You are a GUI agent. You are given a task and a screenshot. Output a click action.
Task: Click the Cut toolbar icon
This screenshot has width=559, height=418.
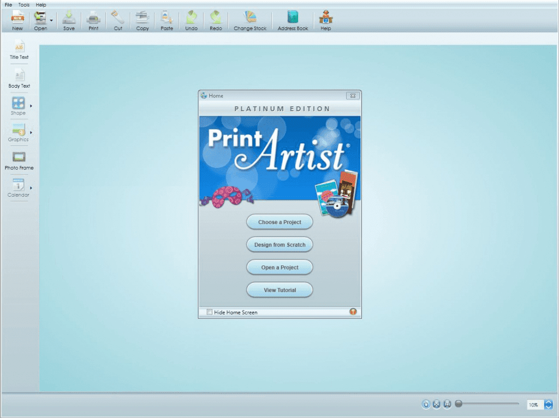pos(118,20)
